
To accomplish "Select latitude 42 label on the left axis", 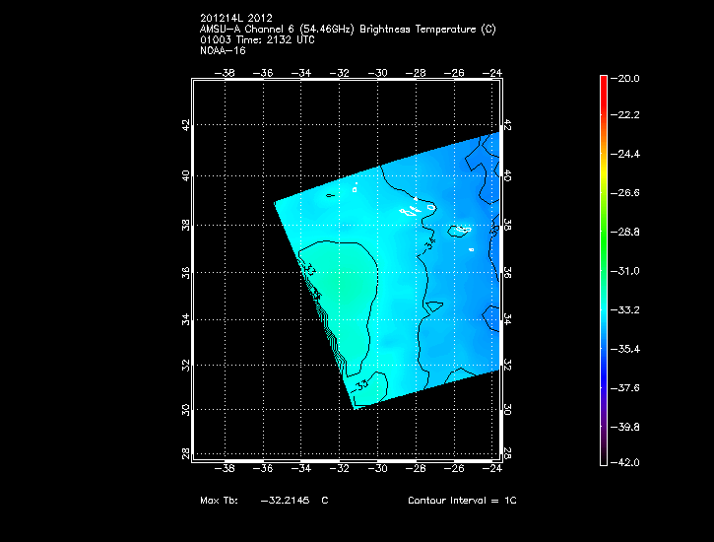I will (x=185, y=125).
